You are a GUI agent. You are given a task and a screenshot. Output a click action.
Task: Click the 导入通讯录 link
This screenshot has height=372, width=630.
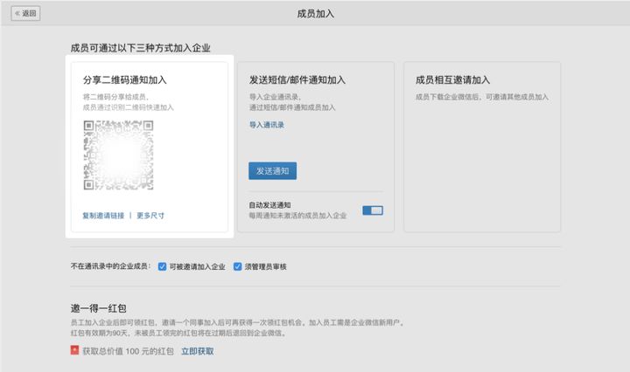click(x=266, y=125)
